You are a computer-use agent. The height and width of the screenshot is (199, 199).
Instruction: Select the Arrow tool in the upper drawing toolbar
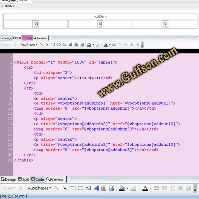pos(47,44)
